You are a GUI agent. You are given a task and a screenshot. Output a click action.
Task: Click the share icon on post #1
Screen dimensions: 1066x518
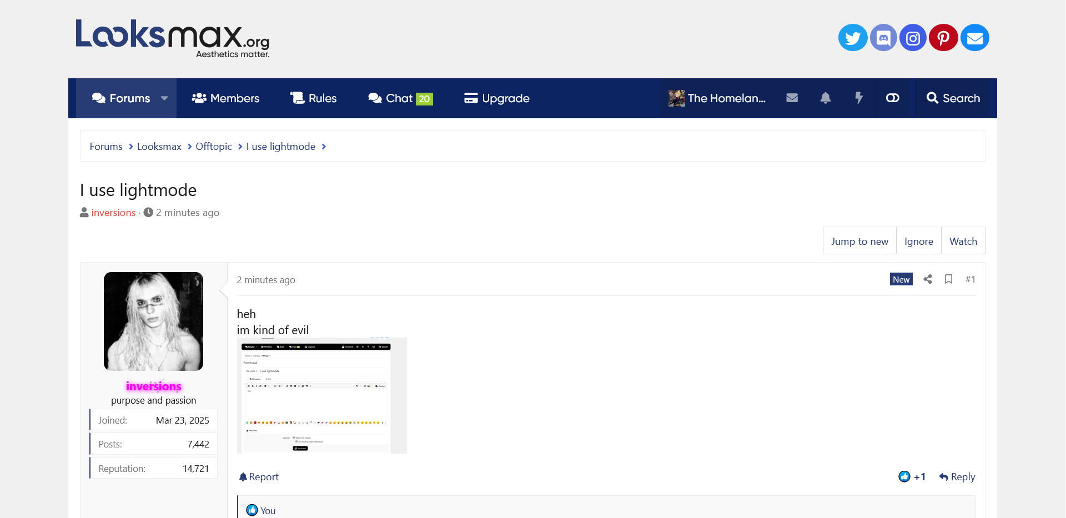(x=928, y=279)
